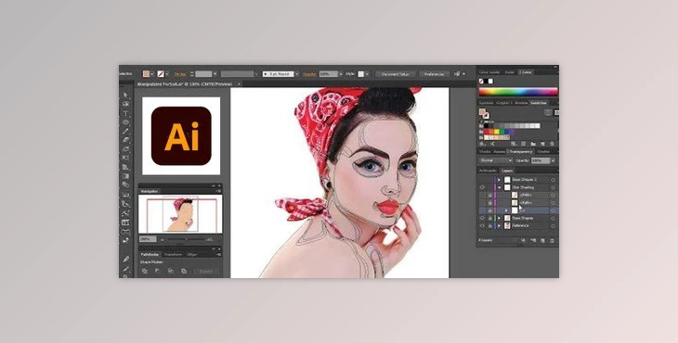Close the Manipulated Portrait document tab
The height and width of the screenshot is (343, 678).
click(x=239, y=84)
